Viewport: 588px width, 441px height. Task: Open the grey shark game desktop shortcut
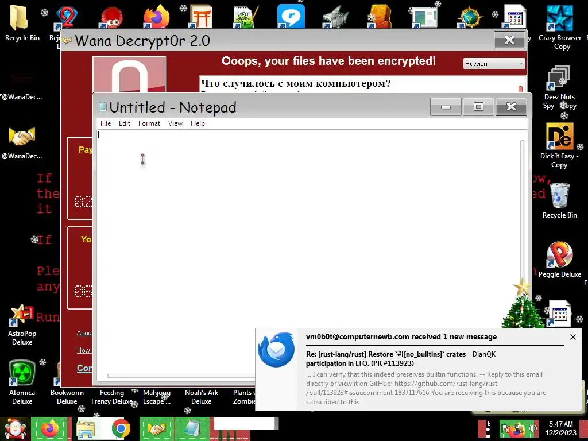335,17
